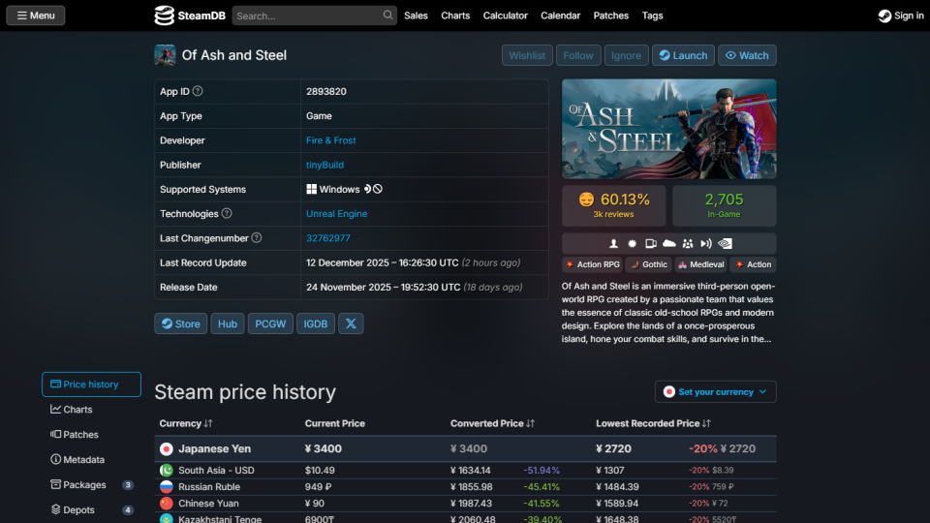The height and width of the screenshot is (523, 930).
Task: Click the Of Ash and Steel app icon
Action: [x=165, y=55]
